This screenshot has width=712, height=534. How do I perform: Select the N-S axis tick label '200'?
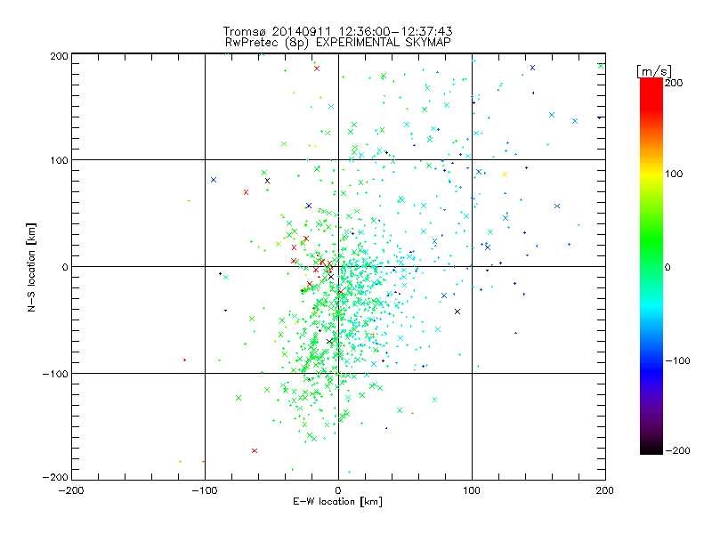pyautogui.click(x=59, y=56)
